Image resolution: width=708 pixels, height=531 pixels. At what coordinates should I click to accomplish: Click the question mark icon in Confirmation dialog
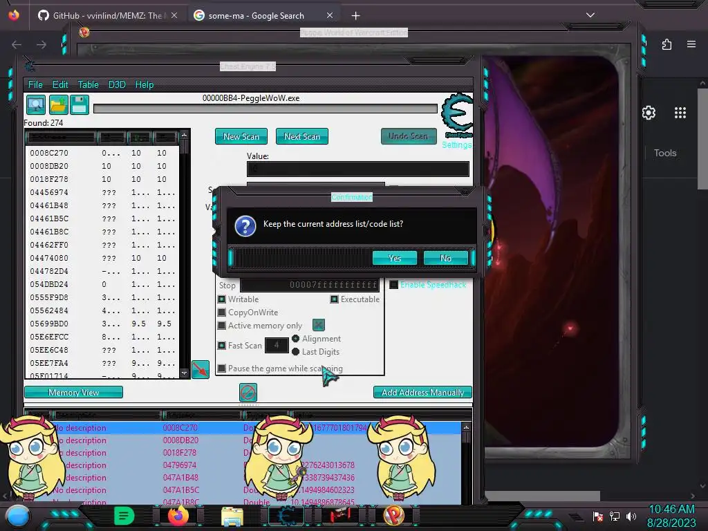coord(245,226)
